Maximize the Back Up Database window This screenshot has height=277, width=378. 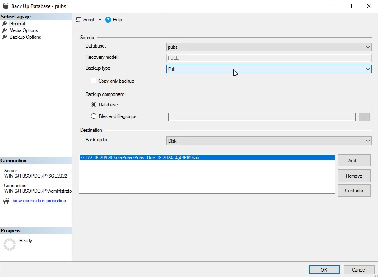pos(350,6)
